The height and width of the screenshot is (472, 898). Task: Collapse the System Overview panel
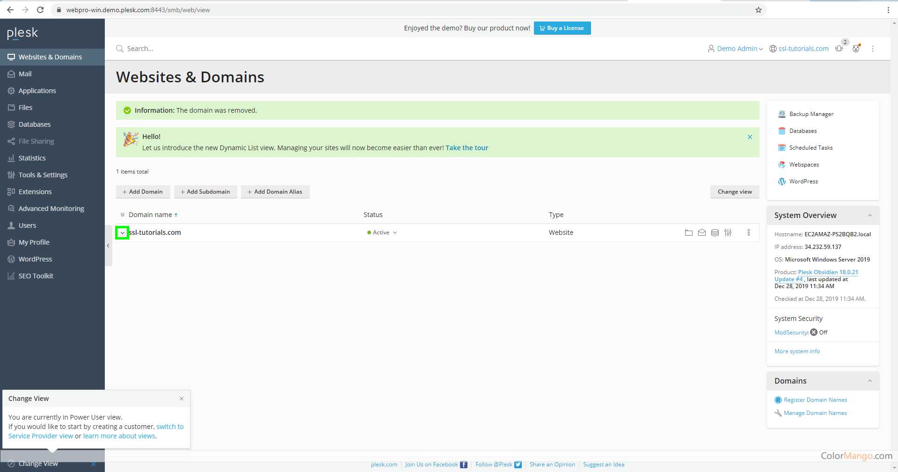pos(870,215)
